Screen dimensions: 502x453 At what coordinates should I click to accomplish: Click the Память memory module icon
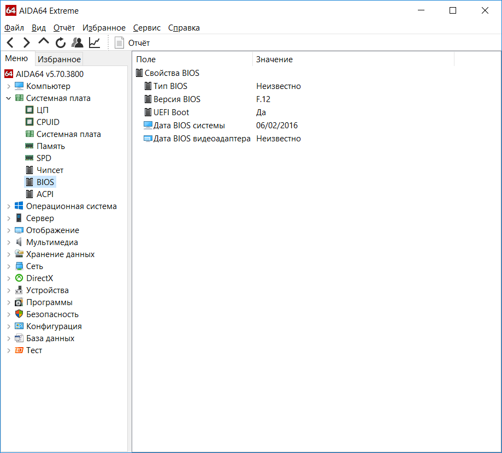29,146
